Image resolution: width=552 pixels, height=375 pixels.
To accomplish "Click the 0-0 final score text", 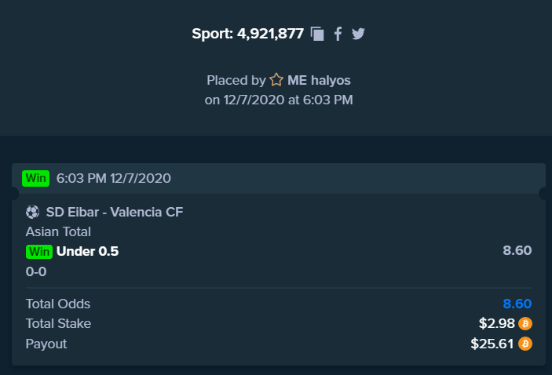I will point(36,271).
